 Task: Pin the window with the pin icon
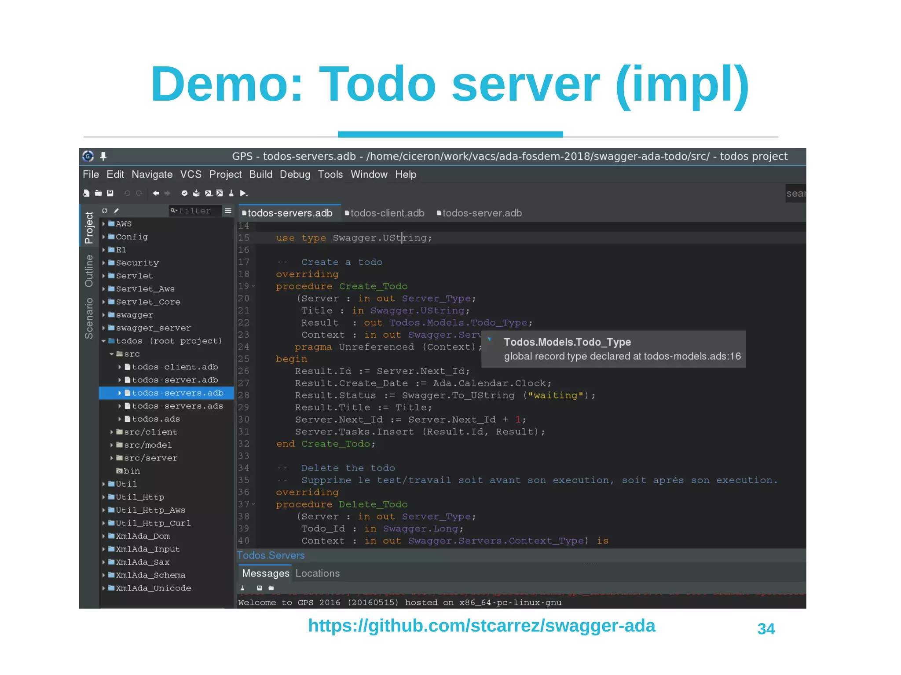(x=103, y=156)
